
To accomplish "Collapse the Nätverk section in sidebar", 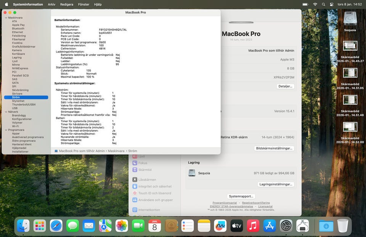I will [x=6, y=112].
